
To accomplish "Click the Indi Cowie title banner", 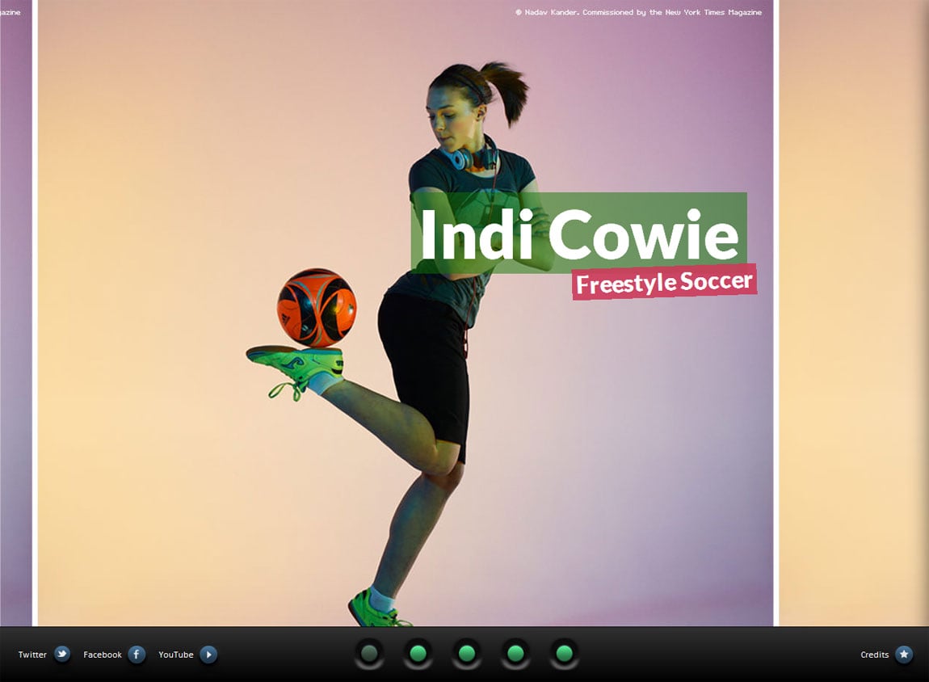I will [576, 236].
